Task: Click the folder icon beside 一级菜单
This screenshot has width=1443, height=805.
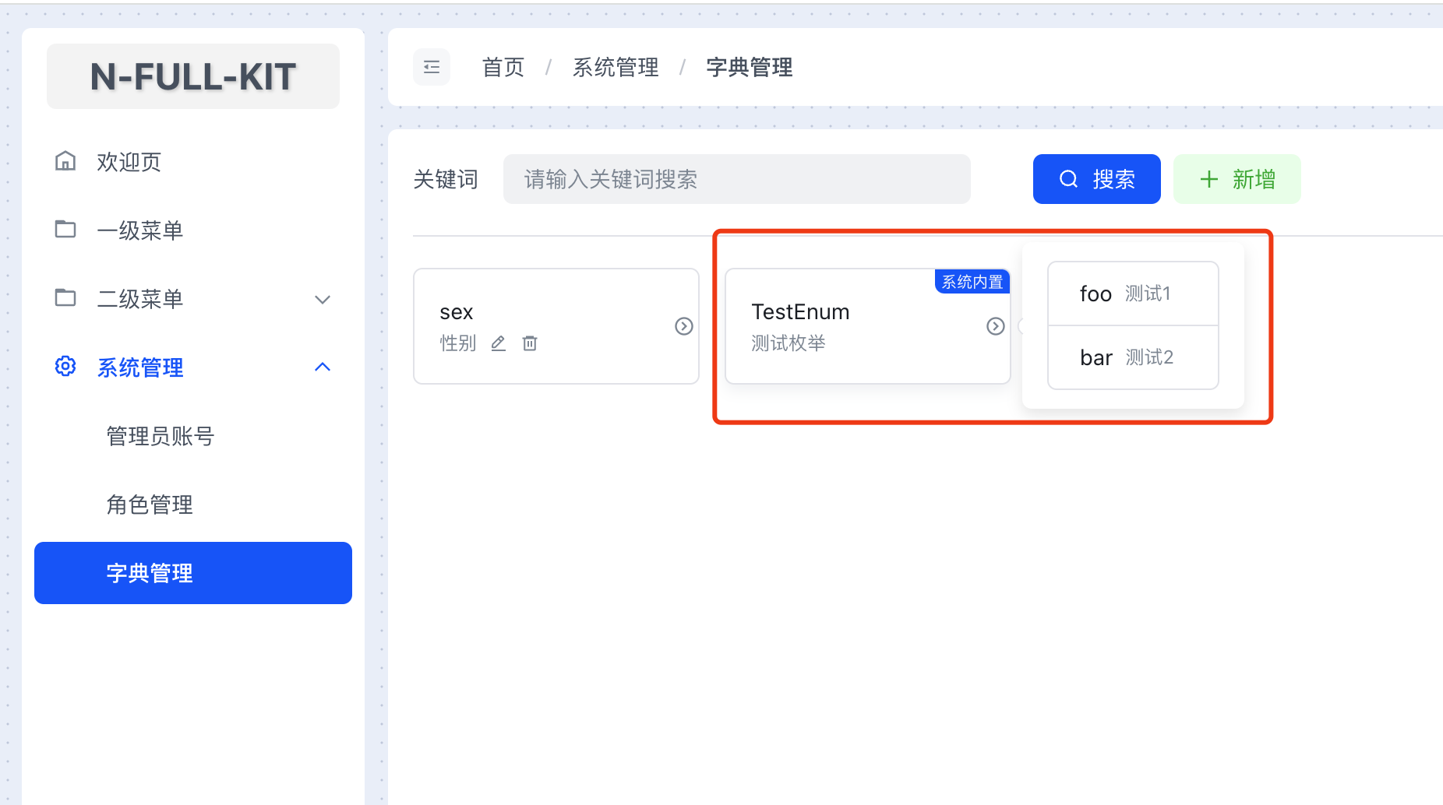Action: 65,229
